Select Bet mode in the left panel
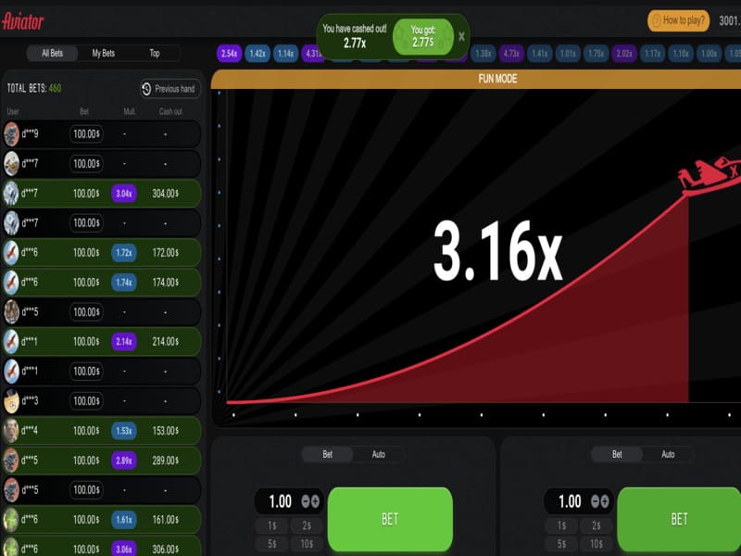Image resolution: width=741 pixels, height=556 pixels. click(328, 454)
